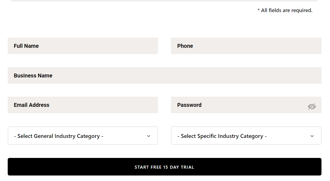Click the Phone placeholder label
The image size is (330, 181).
tap(185, 46)
